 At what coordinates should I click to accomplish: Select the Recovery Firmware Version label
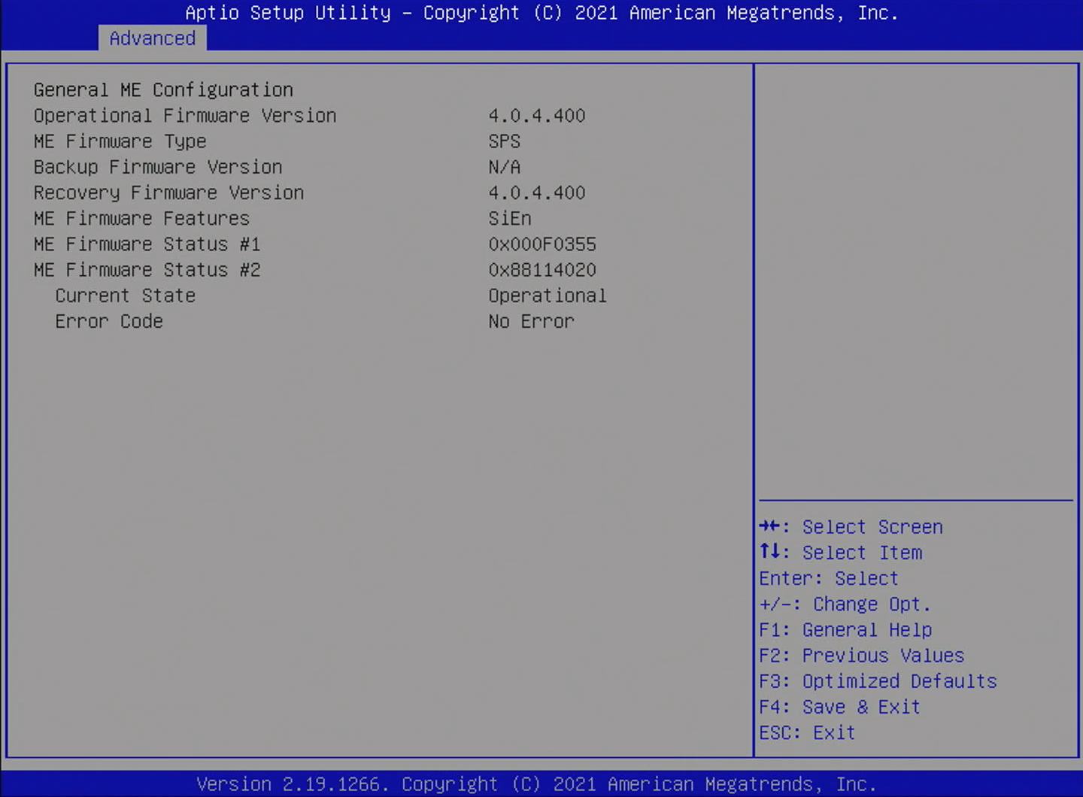click(x=168, y=192)
